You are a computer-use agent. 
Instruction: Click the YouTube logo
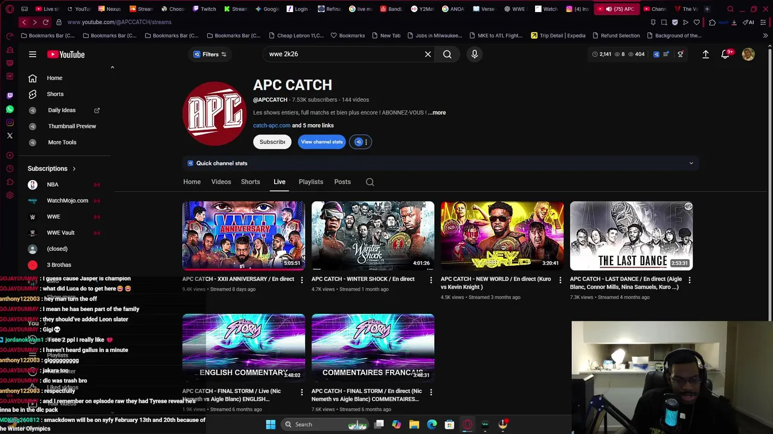(66, 54)
